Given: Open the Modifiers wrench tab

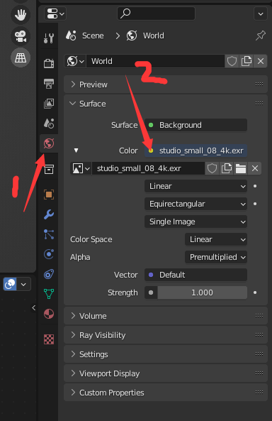Looking at the screenshot, I should [x=49, y=214].
